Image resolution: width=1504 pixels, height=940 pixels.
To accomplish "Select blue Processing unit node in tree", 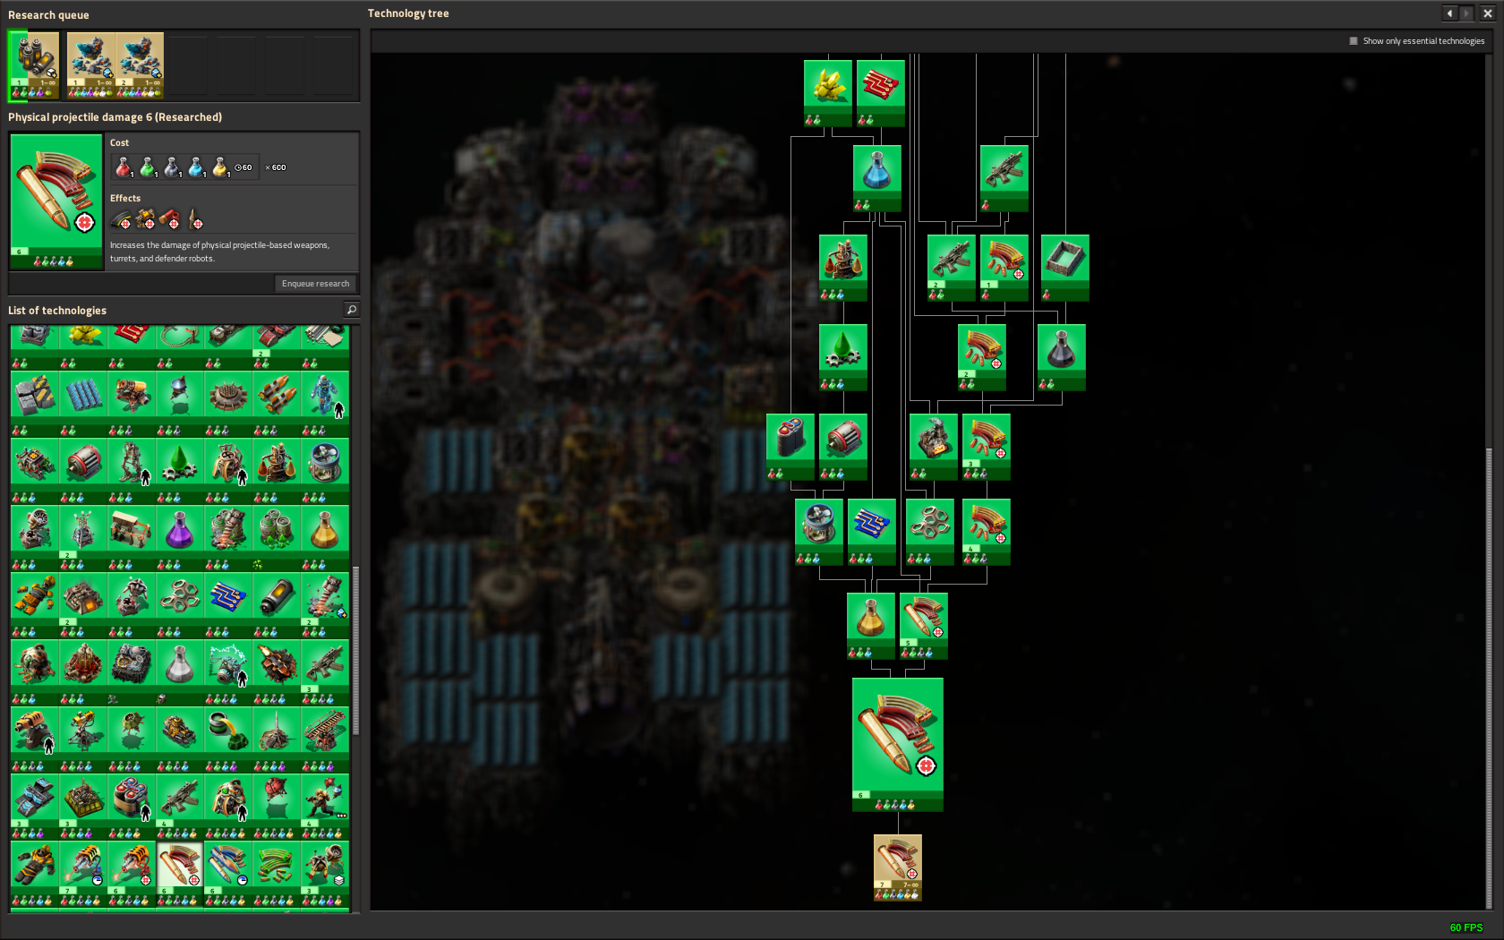I will tap(872, 532).
